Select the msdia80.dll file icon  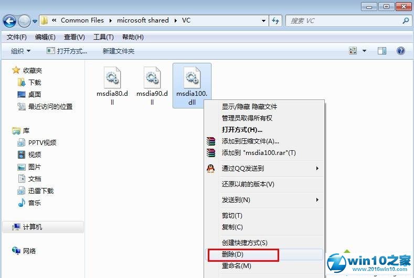112,78
